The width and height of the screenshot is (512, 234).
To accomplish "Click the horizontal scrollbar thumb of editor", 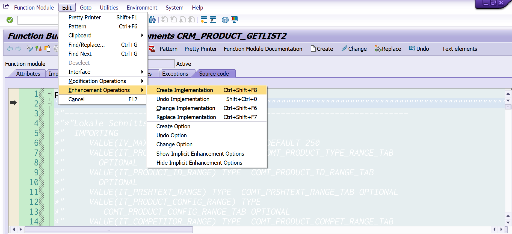I will (109, 230).
